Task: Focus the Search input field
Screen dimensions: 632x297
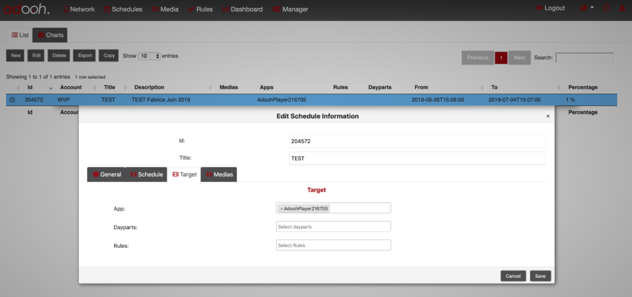Action: click(584, 57)
